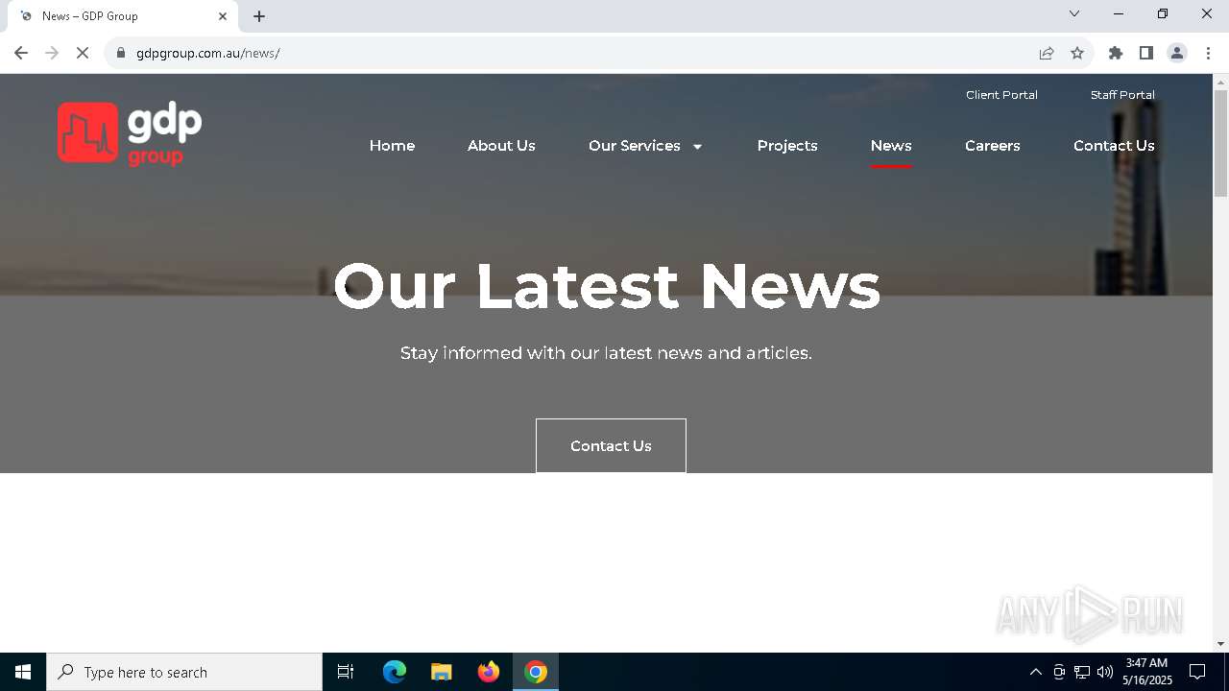Open network status tray icon
Viewport: 1229px width, 691px height.
point(1082,672)
